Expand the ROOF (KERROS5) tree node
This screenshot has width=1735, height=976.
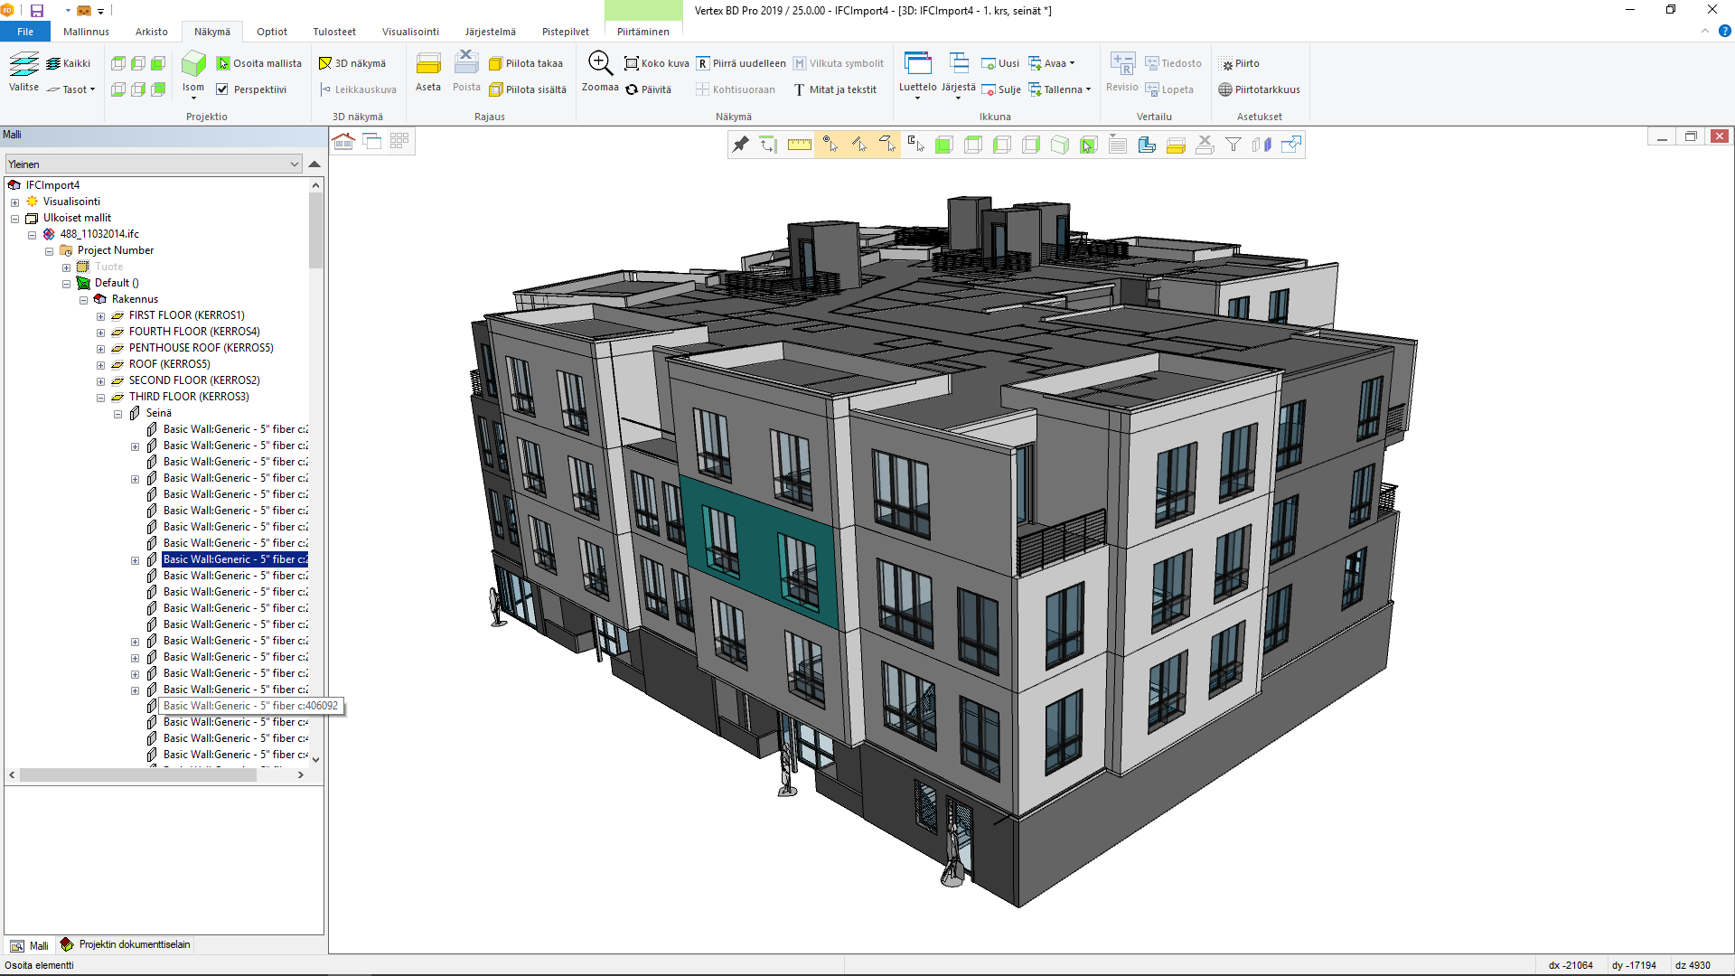(101, 365)
